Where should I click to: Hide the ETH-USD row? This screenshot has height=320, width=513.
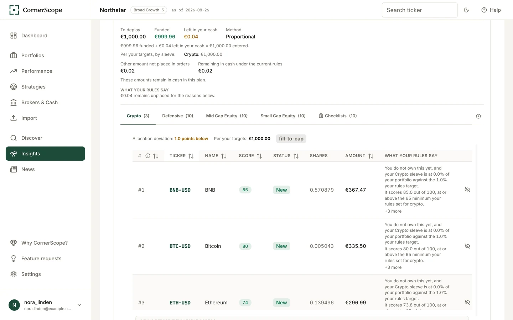pos(467,302)
